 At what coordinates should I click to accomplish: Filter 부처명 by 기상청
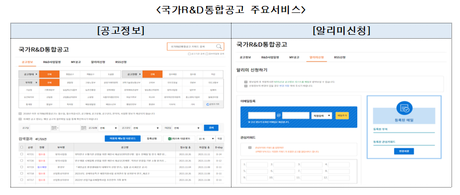[x=29, y=90]
